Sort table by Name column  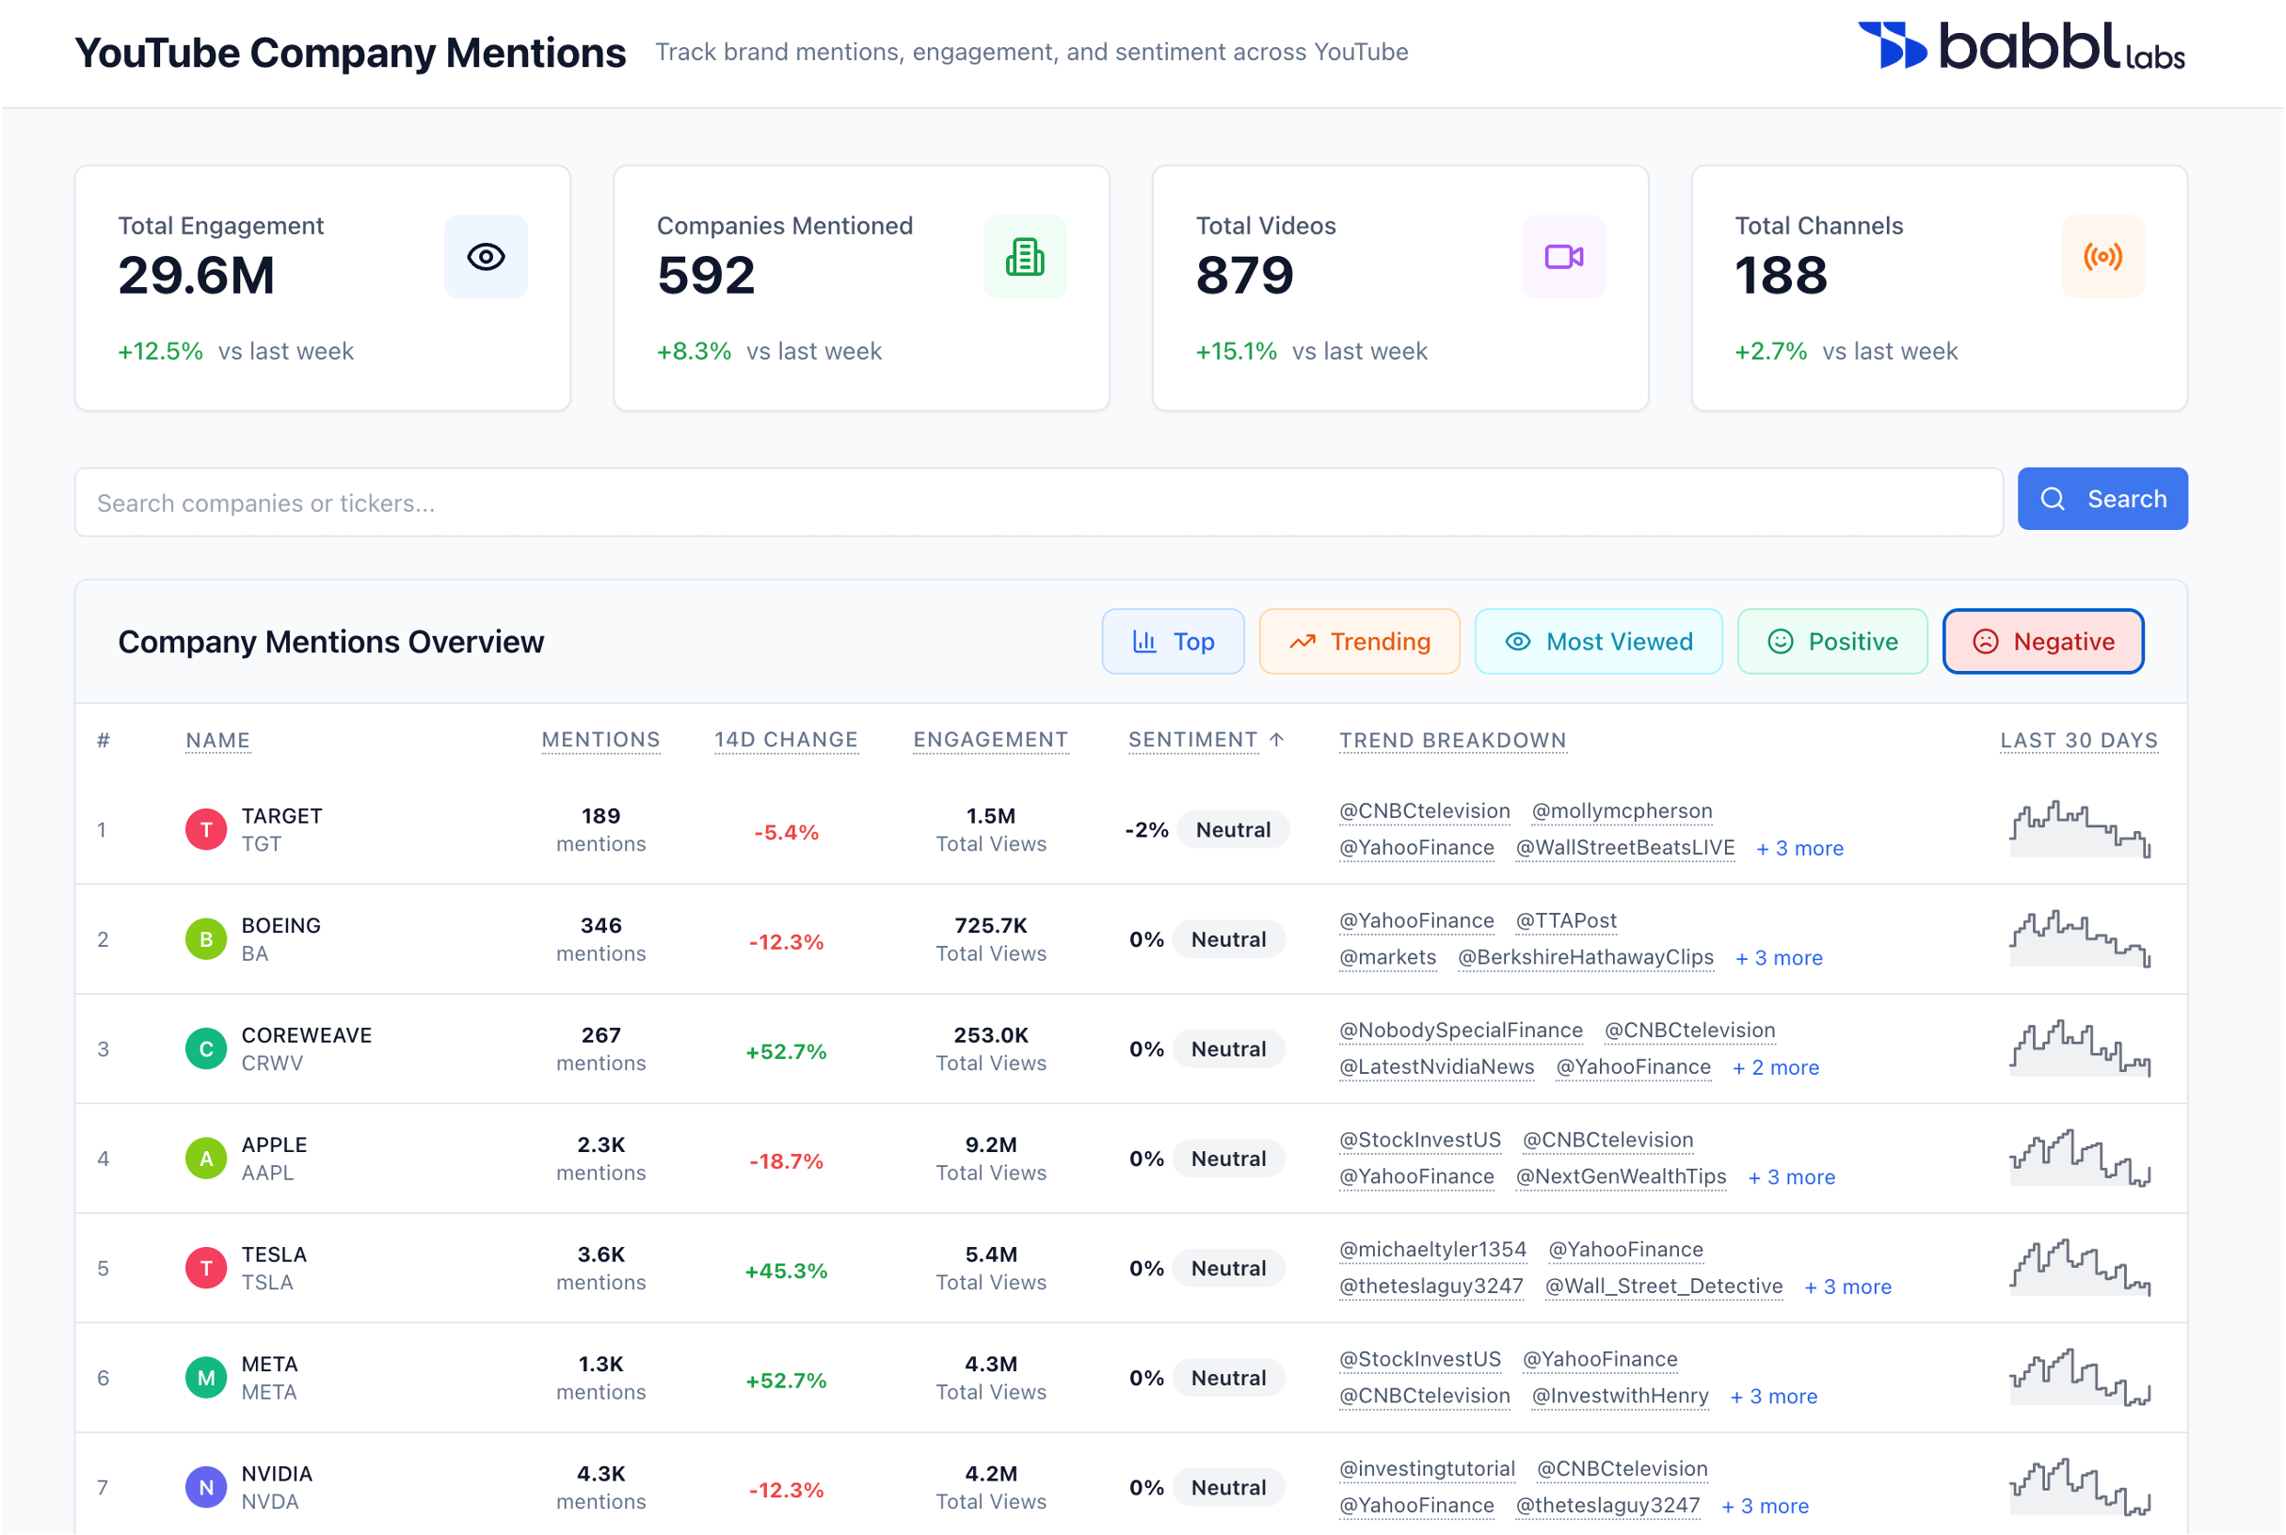click(217, 740)
